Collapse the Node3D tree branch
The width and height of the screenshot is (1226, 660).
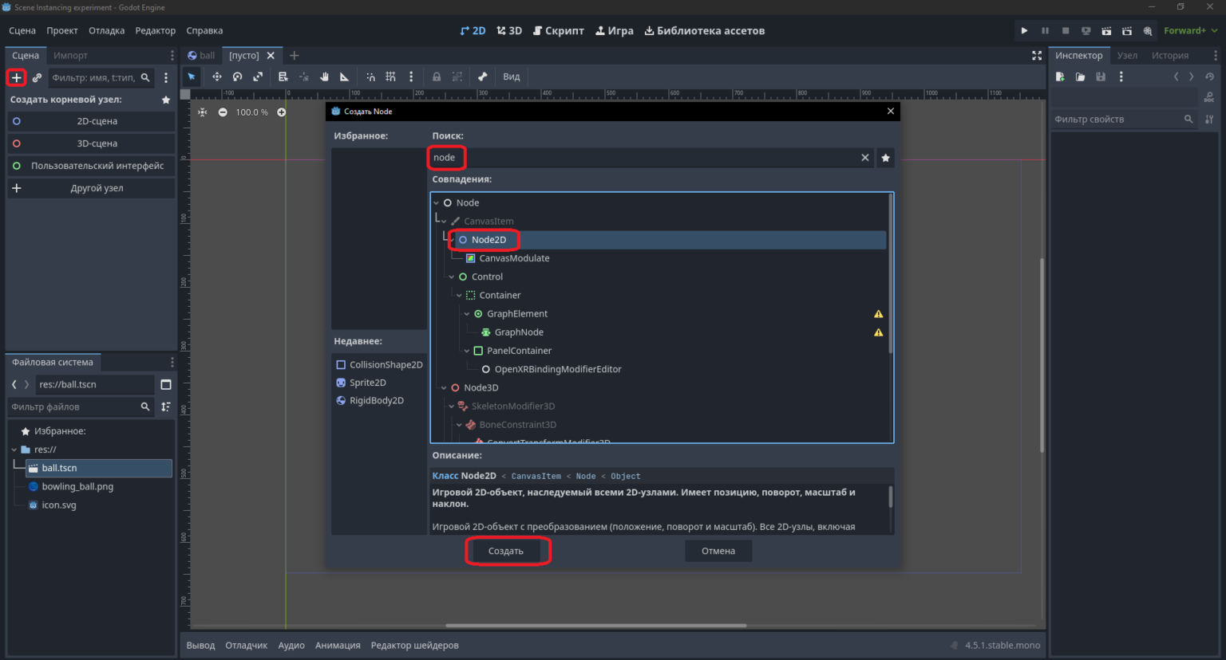tap(444, 387)
